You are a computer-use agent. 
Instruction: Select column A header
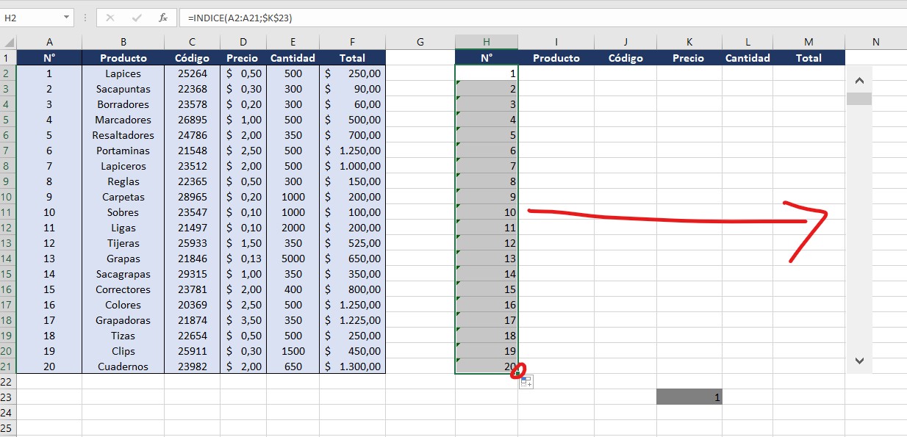pyautogui.click(x=49, y=42)
